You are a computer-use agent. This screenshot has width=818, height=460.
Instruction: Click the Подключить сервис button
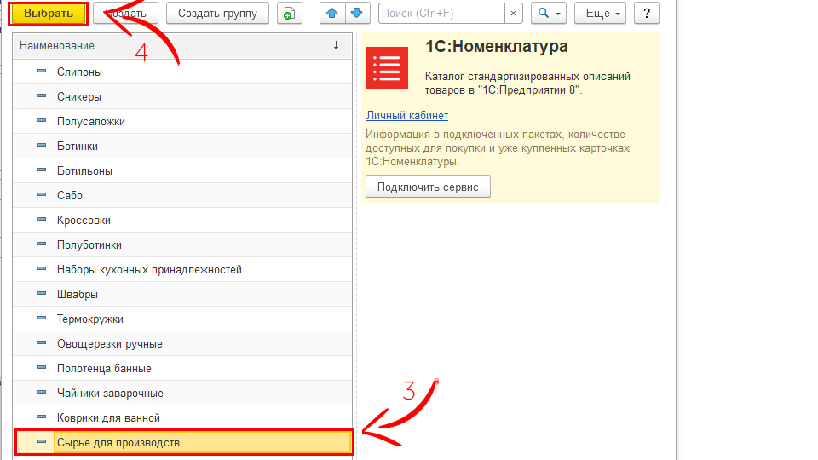point(428,187)
